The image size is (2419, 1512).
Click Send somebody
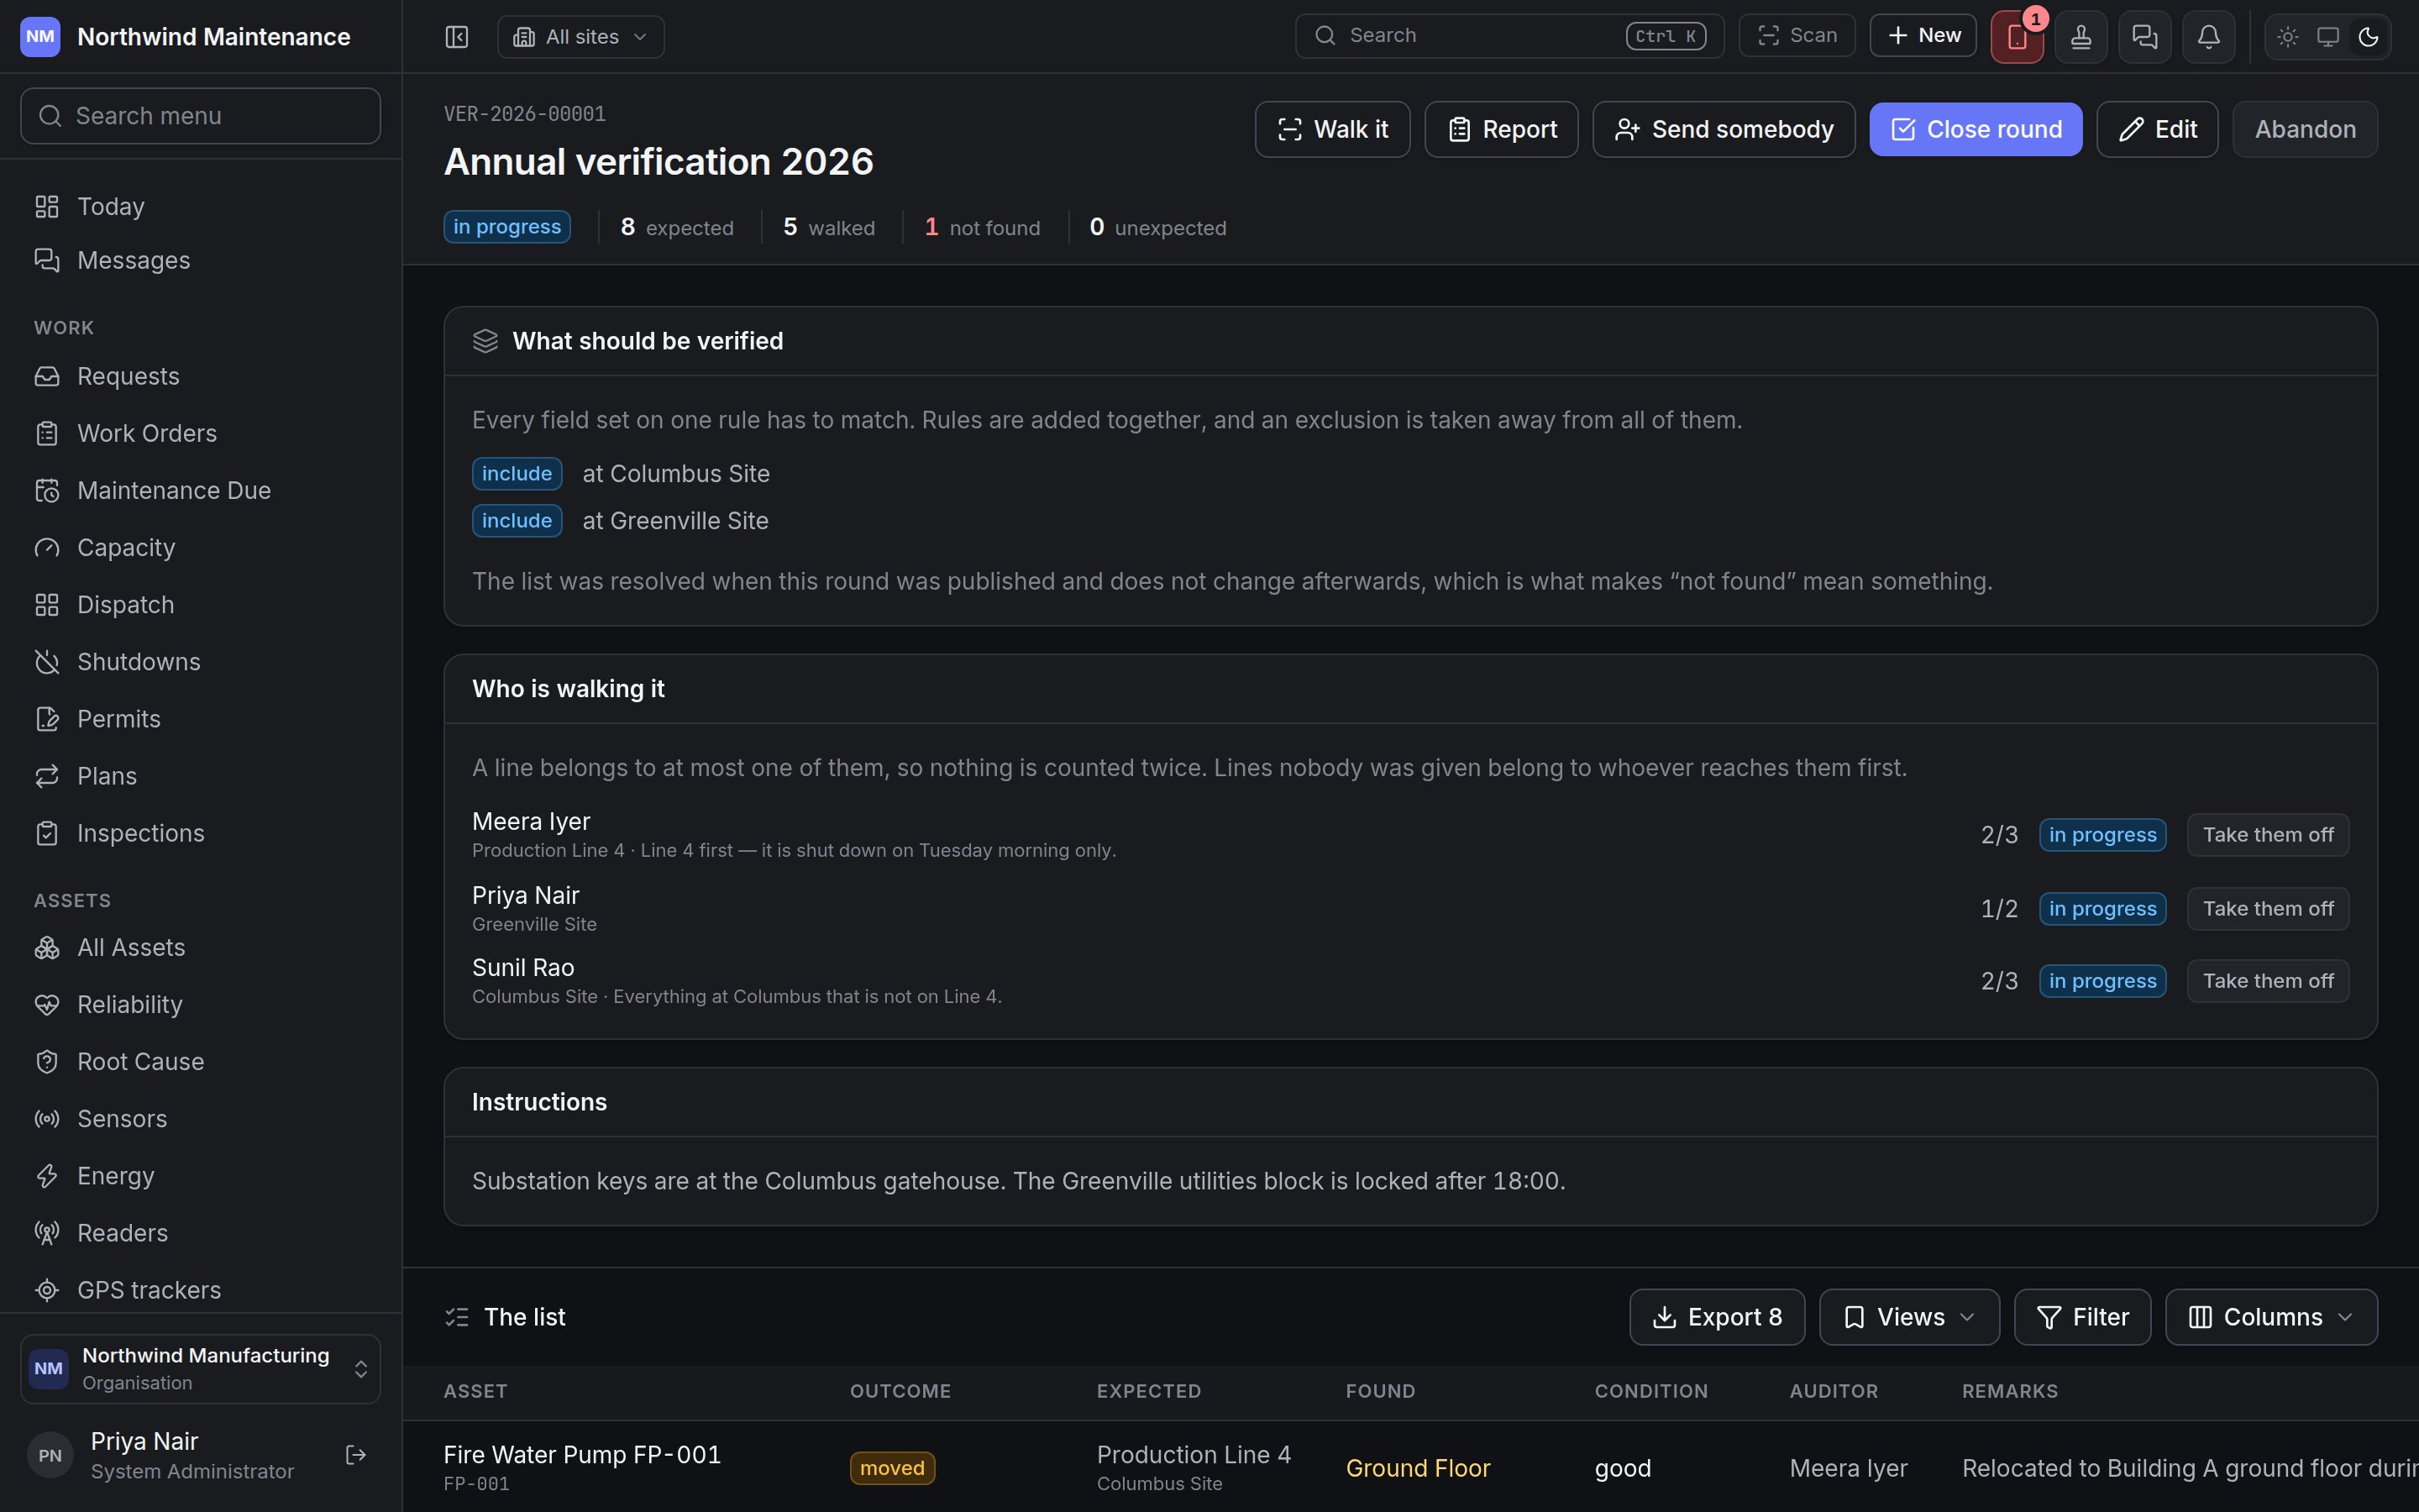[1724, 129]
